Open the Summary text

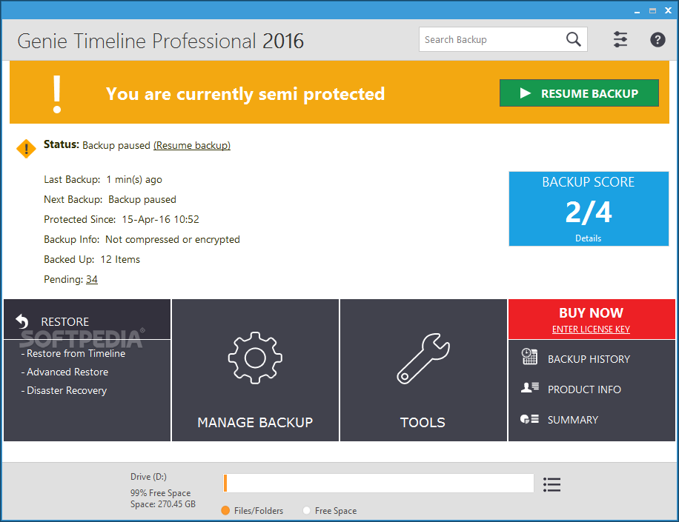(572, 420)
